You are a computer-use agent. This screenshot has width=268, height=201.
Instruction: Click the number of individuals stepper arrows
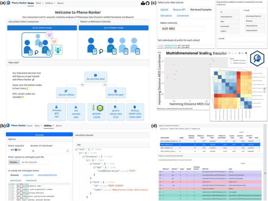point(68,151)
